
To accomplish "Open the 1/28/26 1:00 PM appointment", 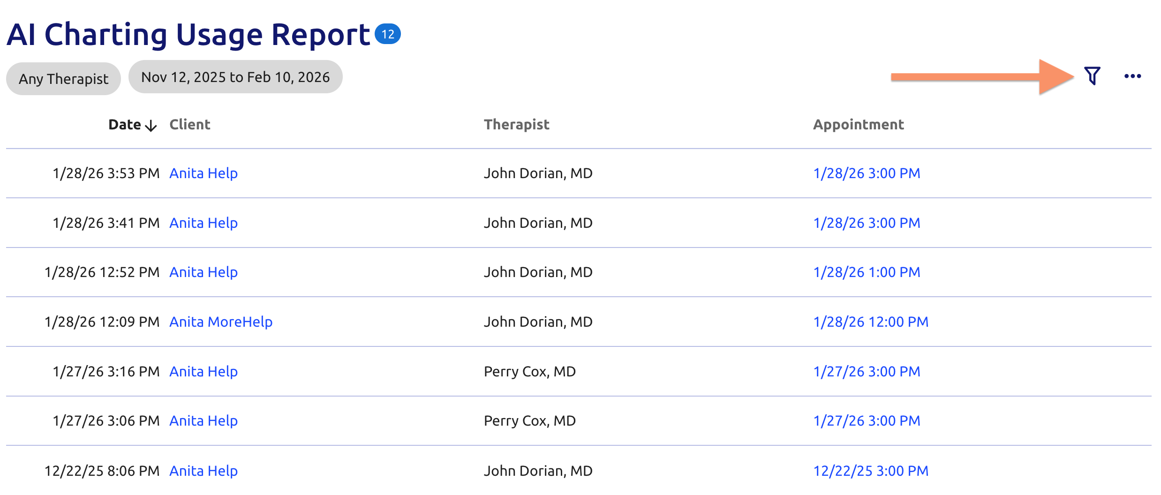I will 867,272.
